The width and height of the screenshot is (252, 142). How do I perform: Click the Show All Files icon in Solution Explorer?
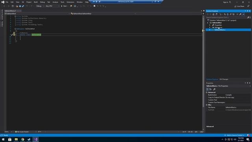point(233,14)
